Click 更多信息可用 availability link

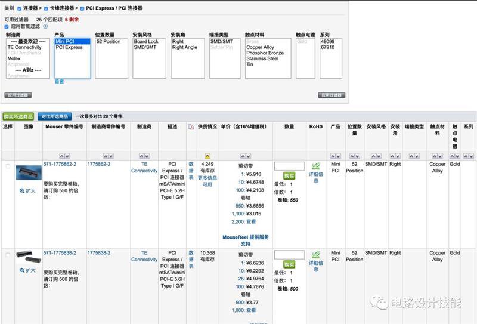pos(207,181)
